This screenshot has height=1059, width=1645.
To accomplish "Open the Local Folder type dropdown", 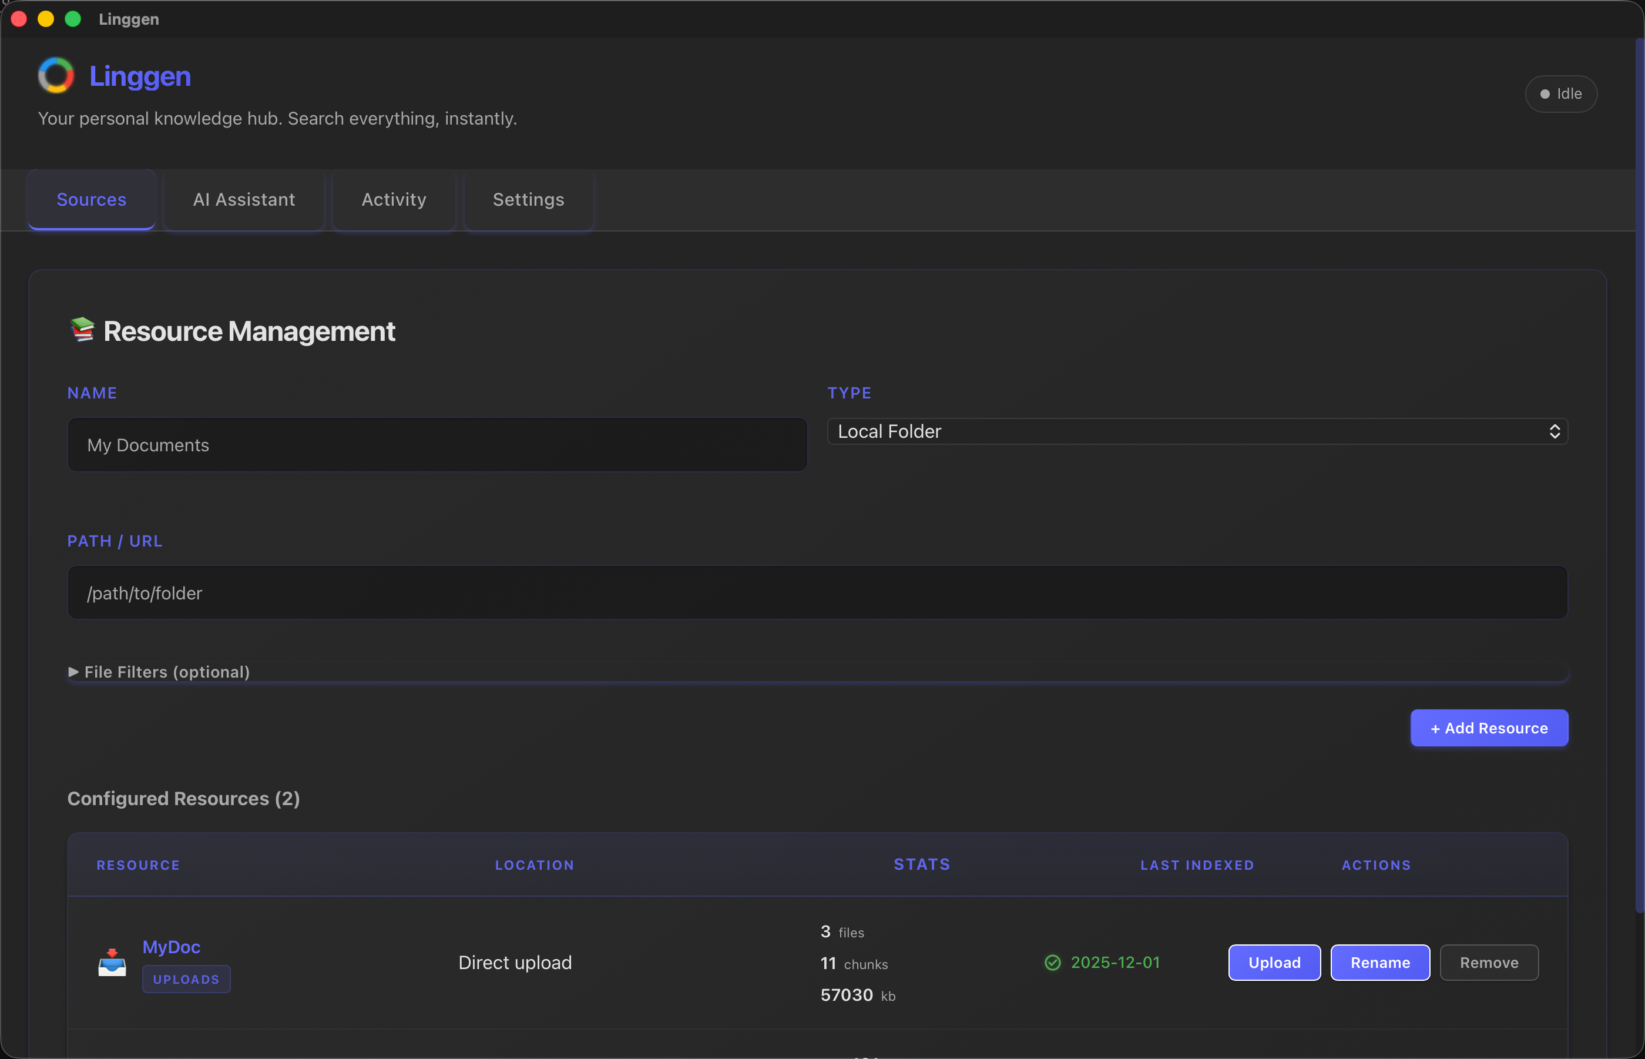I will pos(1197,431).
